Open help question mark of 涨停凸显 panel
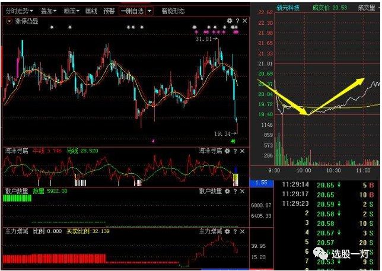Viewport: 382px width, 271px height. 237,21
